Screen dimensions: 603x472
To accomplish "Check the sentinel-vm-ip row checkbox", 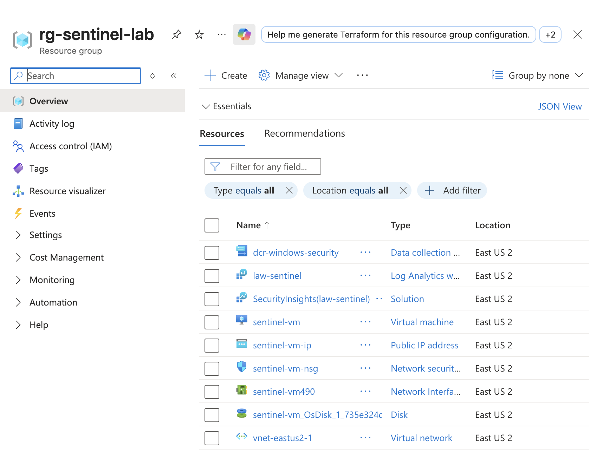I will pos(212,346).
